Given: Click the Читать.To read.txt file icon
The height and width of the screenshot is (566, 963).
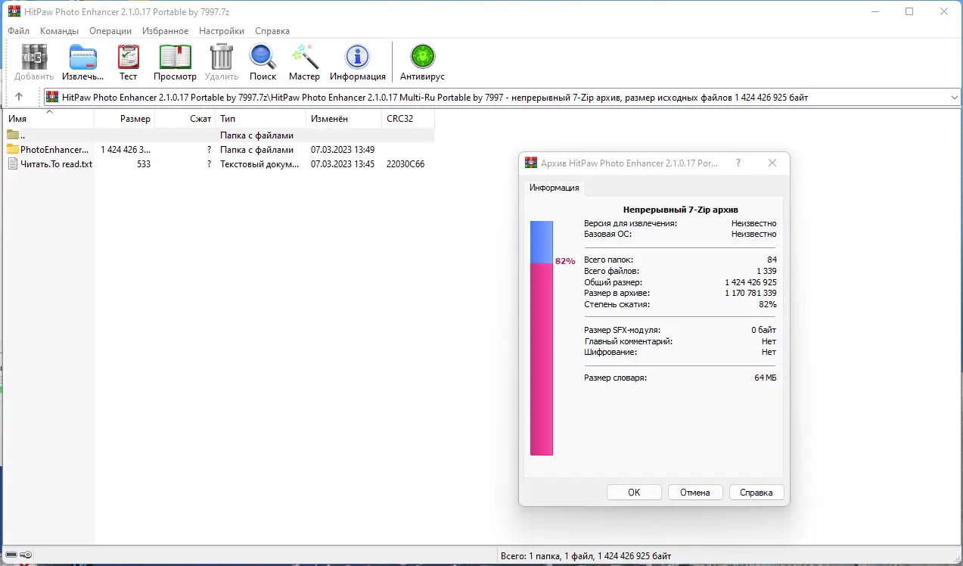Looking at the screenshot, I should pos(13,163).
